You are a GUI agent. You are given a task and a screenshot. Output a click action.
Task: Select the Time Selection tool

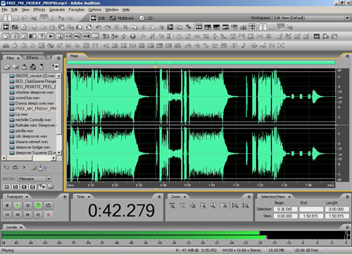[x=7, y=18]
